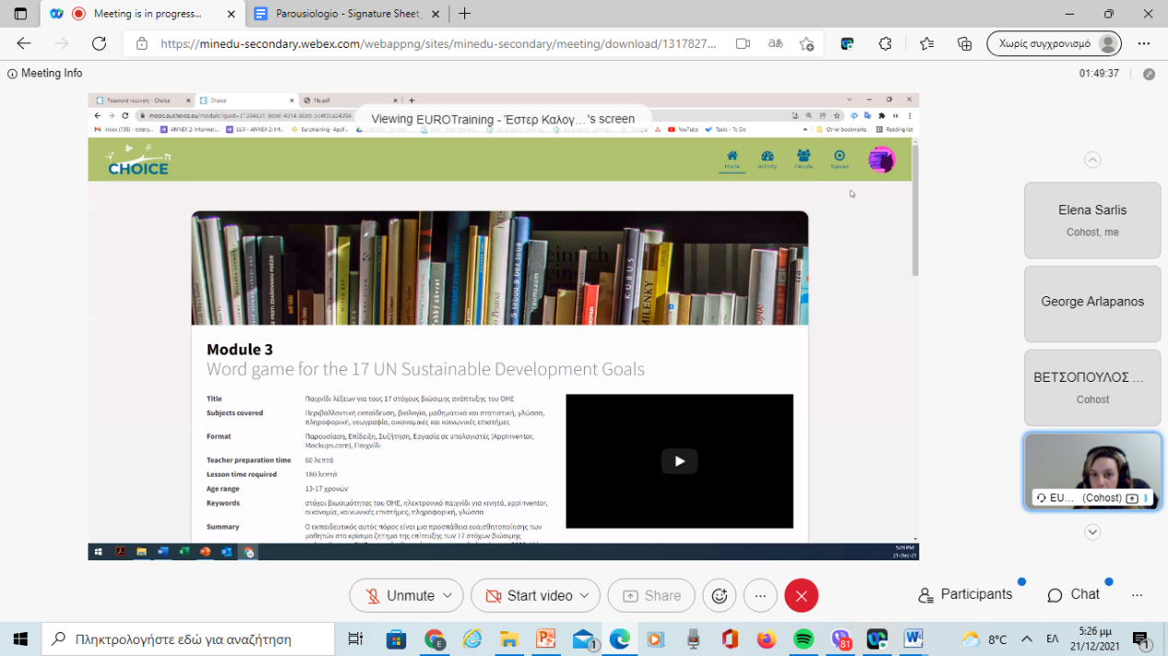
Task: Add this page to favorites
Action: tap(807, 43)
